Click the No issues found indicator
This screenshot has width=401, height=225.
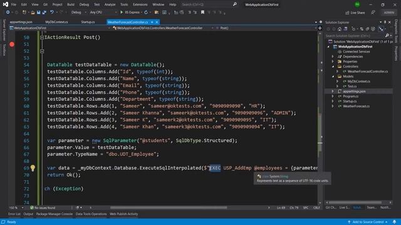[x=43, y=207]
